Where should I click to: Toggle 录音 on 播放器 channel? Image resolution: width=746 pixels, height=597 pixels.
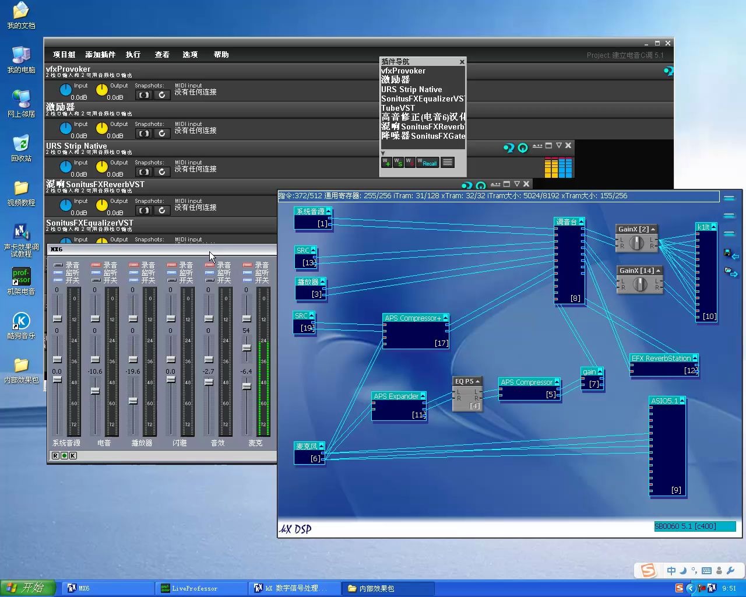[x=134, y=265]
